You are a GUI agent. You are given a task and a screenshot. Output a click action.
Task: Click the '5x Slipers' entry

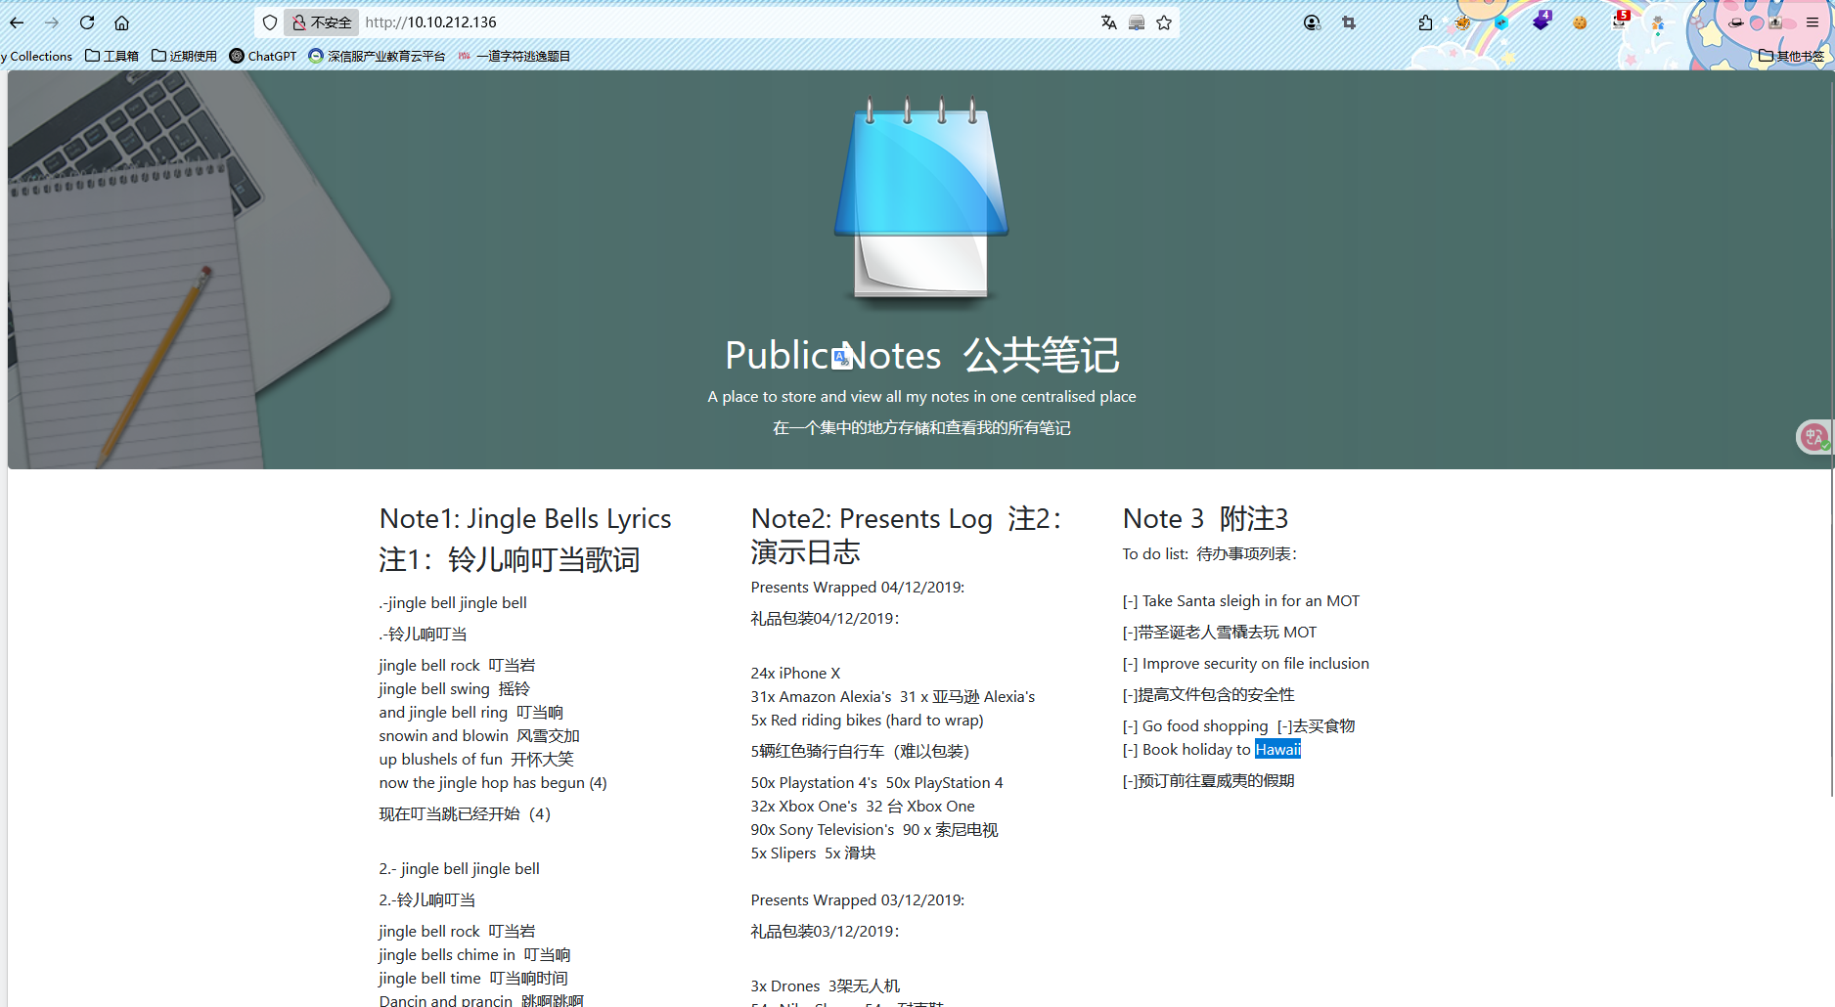point(783,854)
